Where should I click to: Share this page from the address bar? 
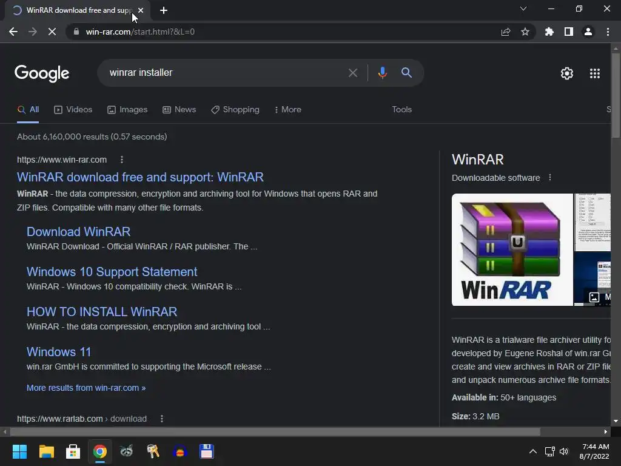click(506, 32)
